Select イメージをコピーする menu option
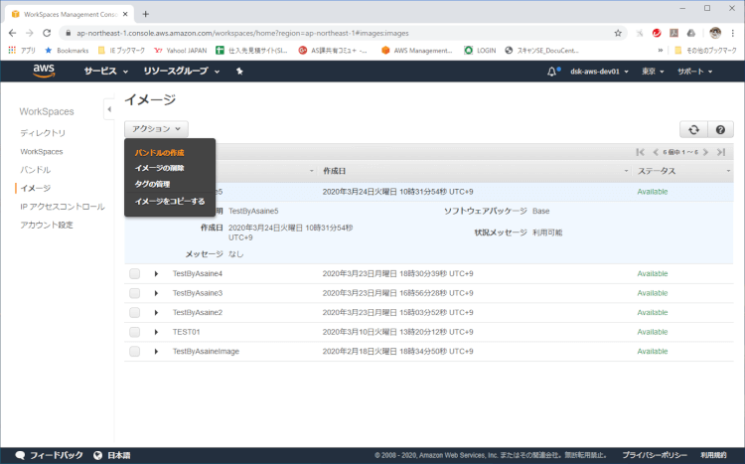Viewport: 745px width, 464px height. pos(170,201)
